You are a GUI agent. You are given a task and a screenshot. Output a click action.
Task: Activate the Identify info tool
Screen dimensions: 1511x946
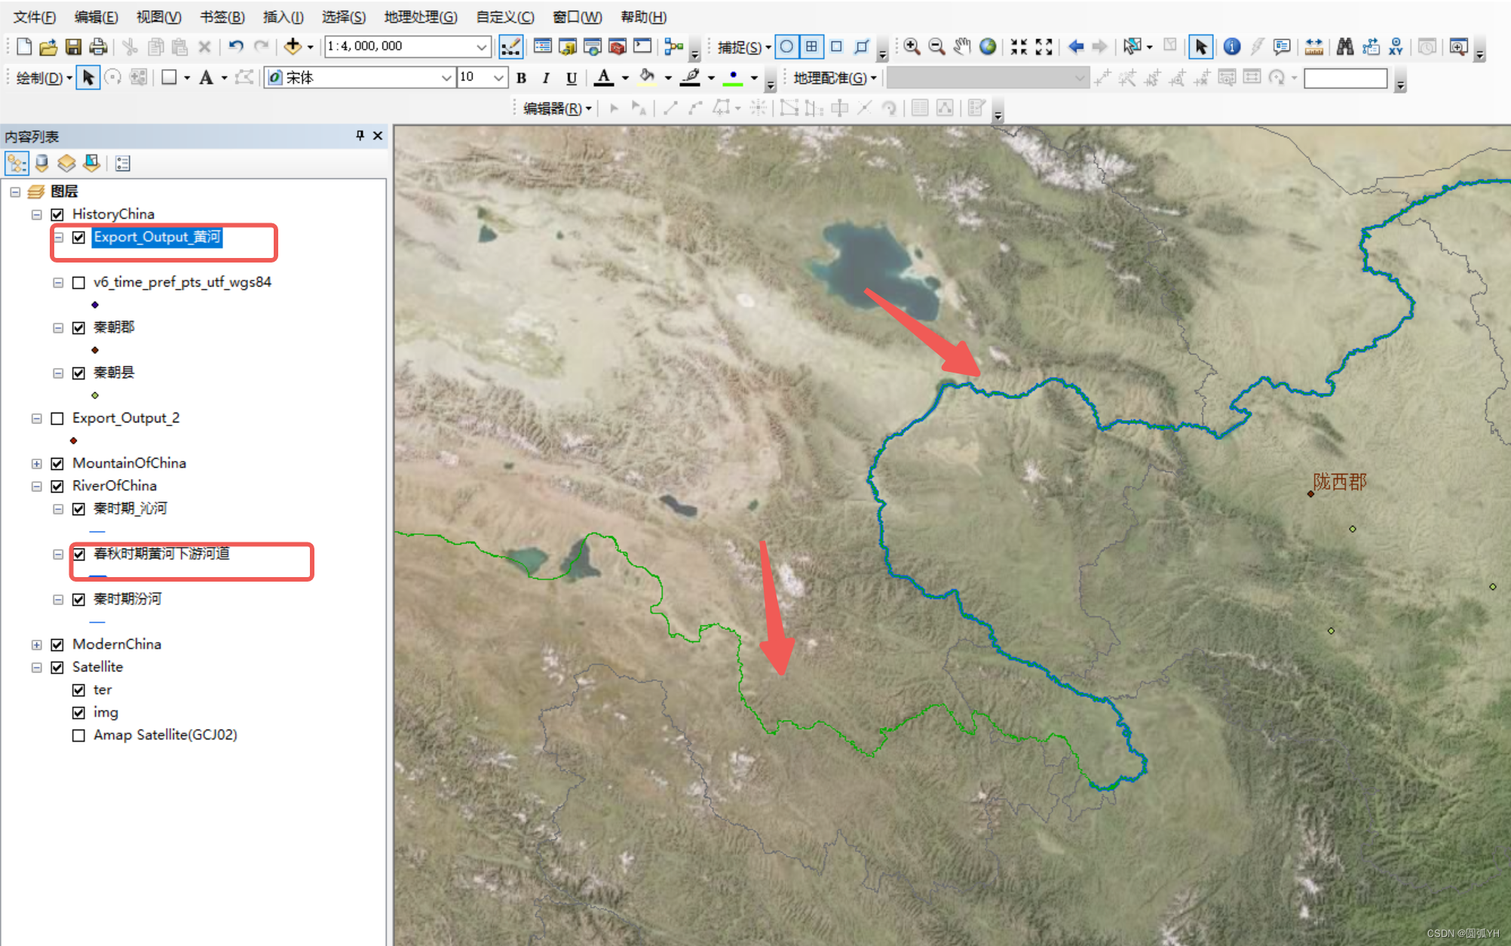pos(1231,47)
